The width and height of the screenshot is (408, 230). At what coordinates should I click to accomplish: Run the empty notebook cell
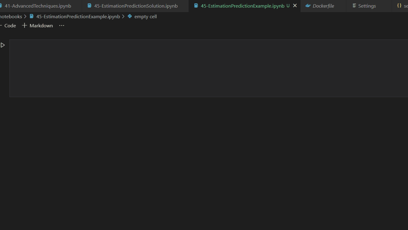[x=3, y=45]
